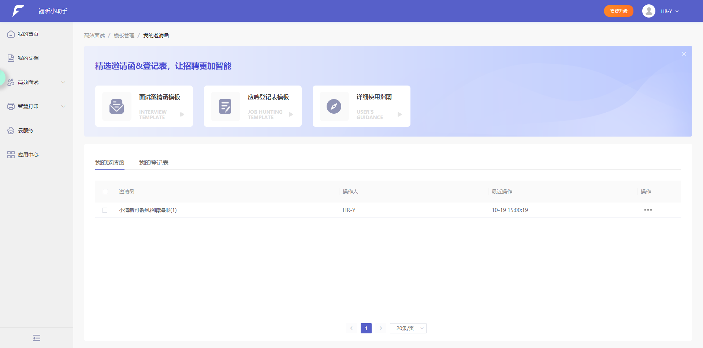The image size is (703, 348).
Task: Open 应用中心 app center icon
Action: [x=11, y=154]
